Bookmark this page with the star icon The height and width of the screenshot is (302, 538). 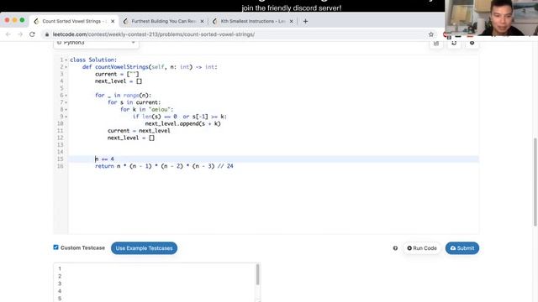coord(431,34)
